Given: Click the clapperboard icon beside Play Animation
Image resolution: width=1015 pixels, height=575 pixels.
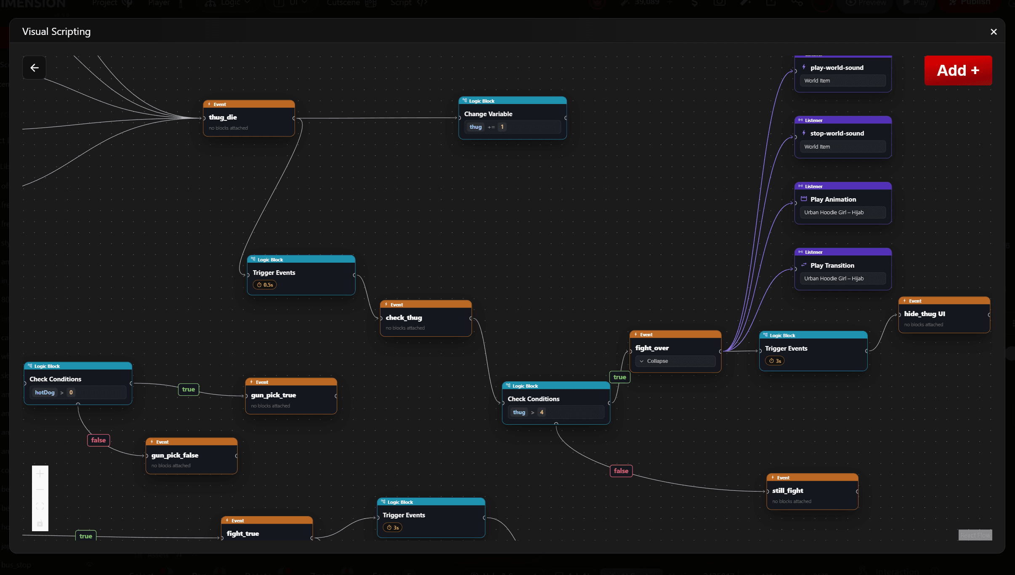Looking at the screenshot, I should pyautogui.click(x=804, y=199).
